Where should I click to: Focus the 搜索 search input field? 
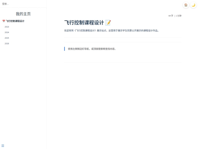pyautogui.click(x=23, y=4)
